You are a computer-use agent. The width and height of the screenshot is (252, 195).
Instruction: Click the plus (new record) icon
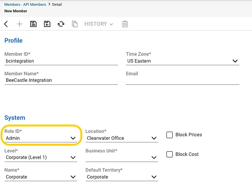(20, 24)
